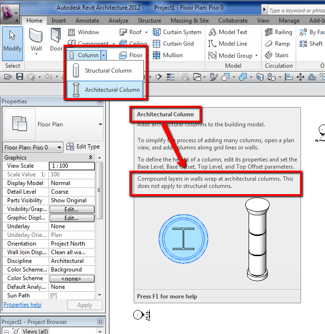
Task: Select the Floor tool
Action: point(131,55)
